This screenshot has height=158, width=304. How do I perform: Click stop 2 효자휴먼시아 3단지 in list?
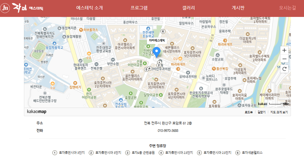coord(105,153)
